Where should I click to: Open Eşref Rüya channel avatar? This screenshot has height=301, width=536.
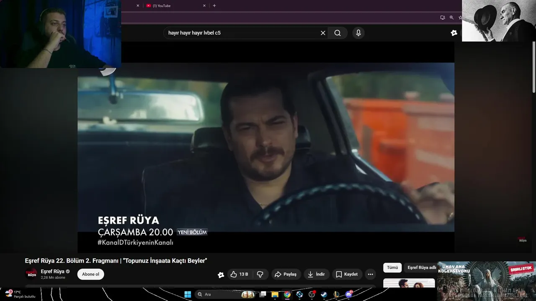31,274
